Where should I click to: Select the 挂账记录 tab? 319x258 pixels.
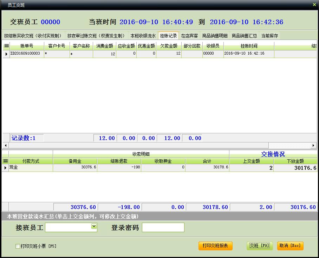(x=168, y=36)
